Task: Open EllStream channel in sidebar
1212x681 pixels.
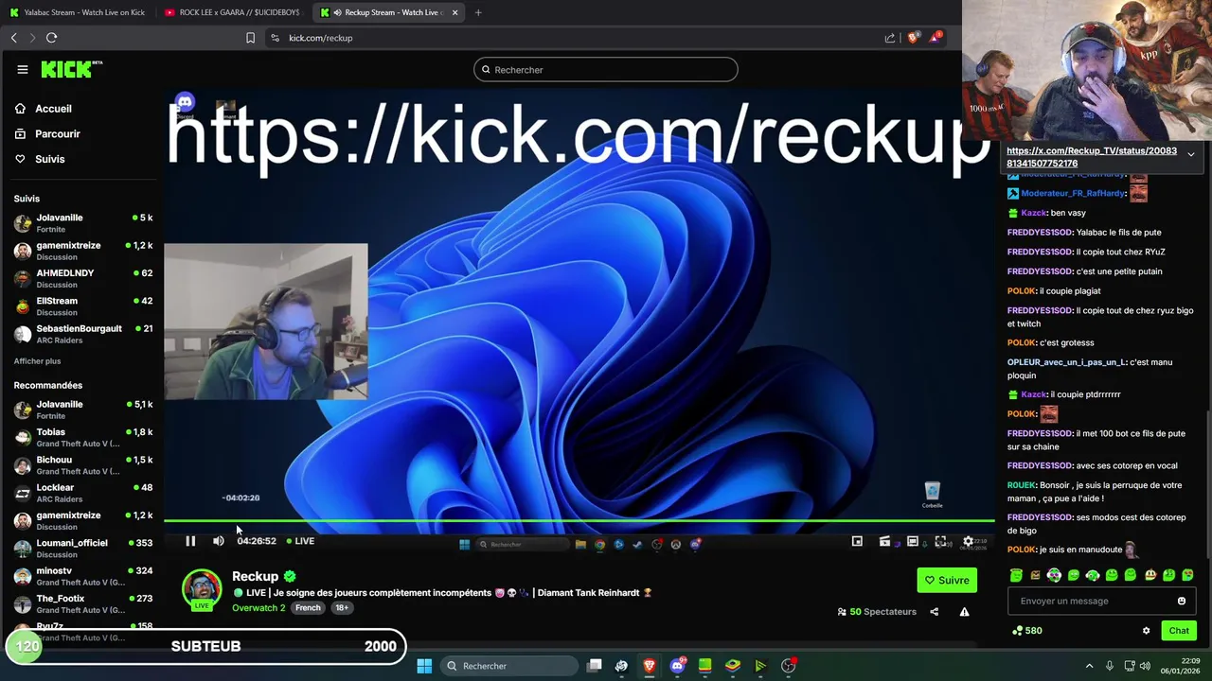Action: [83, 306]
